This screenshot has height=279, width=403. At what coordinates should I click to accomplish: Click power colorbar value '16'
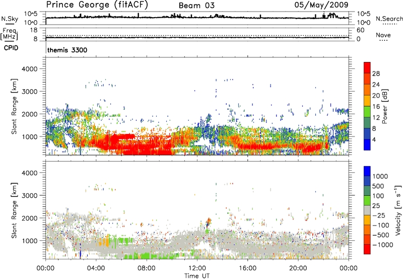376,107
